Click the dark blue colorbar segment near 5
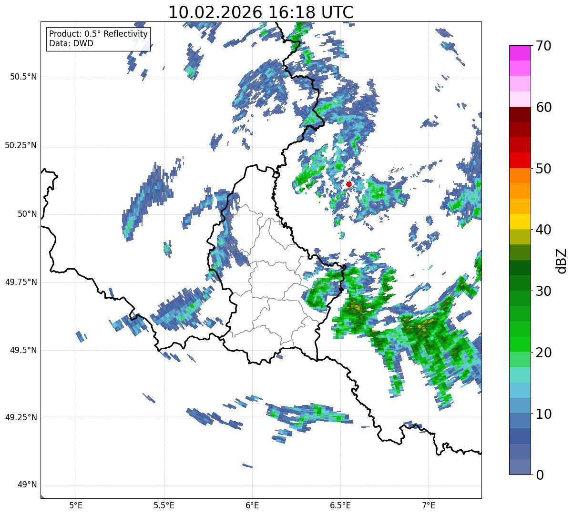The height and width of the screenshot is (515, 573). (520, 436)
